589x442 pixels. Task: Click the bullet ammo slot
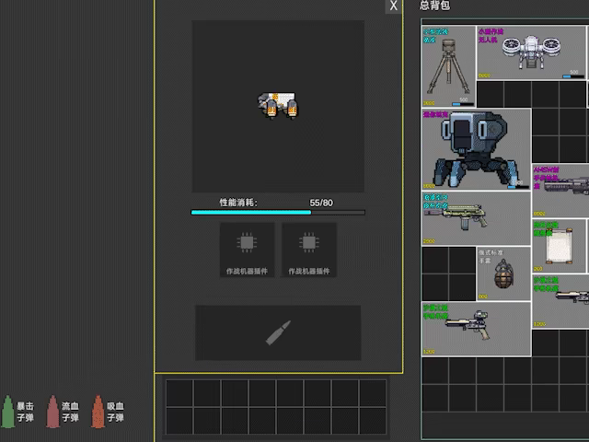pyautogui.click(x=278, y=332)
